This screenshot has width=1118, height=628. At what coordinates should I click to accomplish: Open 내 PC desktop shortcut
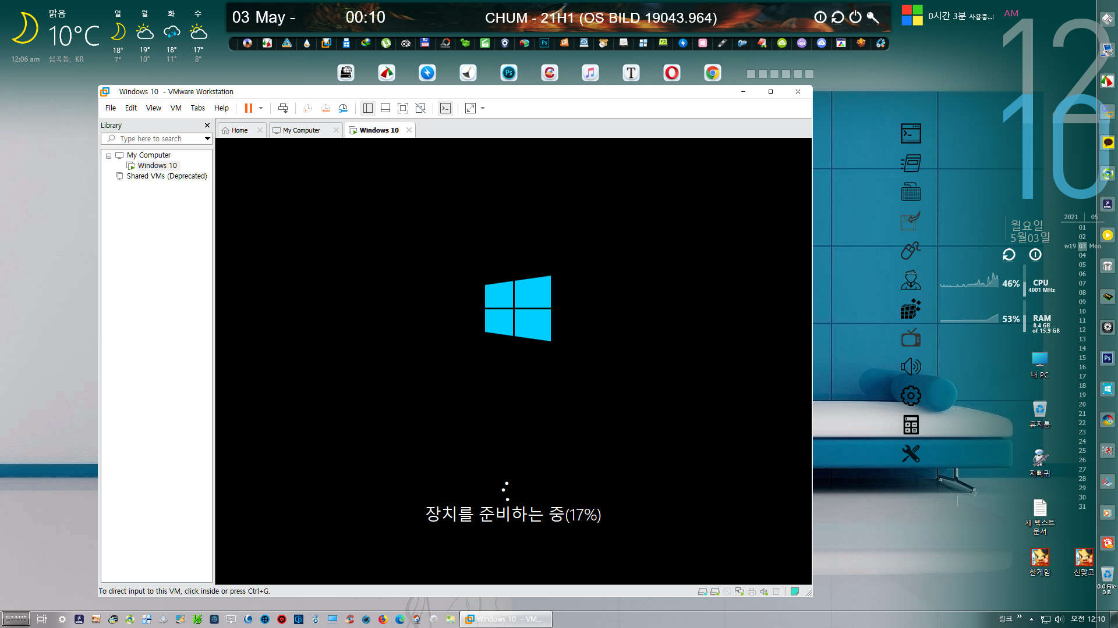[1039, 365]
